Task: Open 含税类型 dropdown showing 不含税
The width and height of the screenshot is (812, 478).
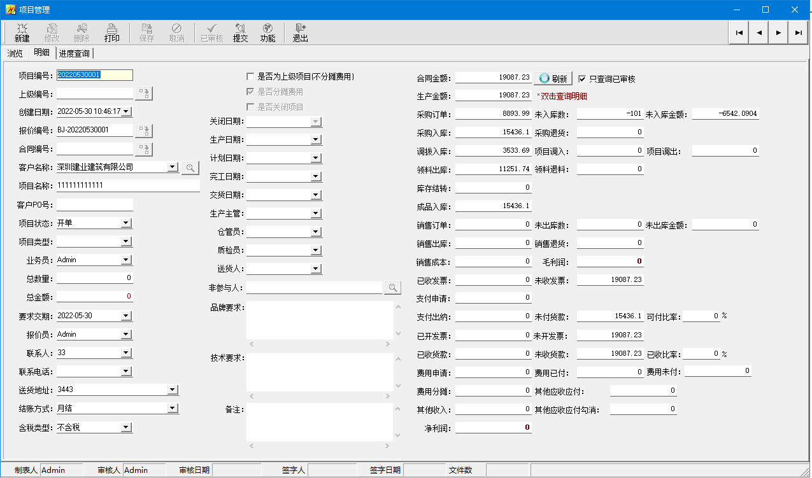Action: pyautogui.click(x=125, y=427)
